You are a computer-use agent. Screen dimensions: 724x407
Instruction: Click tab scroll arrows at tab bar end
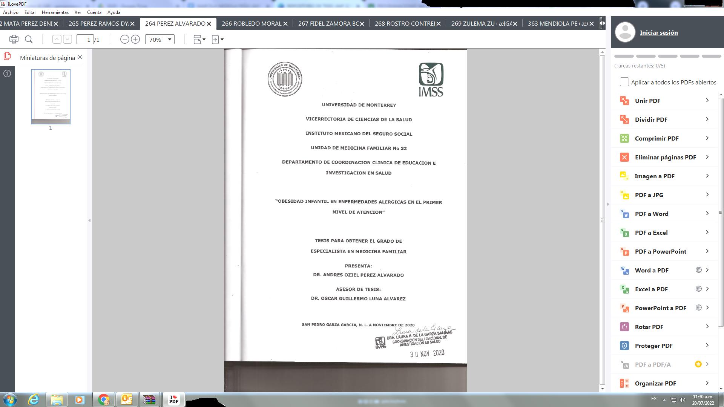[602, 23]
